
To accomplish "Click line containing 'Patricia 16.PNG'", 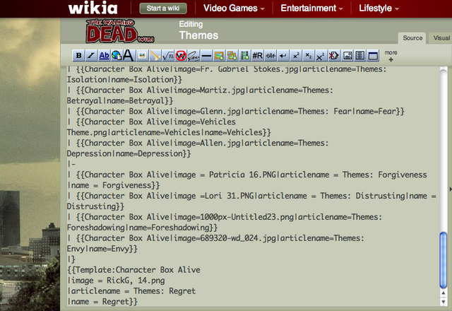I will (x=246, y=175).
